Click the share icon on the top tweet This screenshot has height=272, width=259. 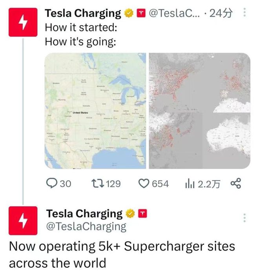(x=235, y=183)
